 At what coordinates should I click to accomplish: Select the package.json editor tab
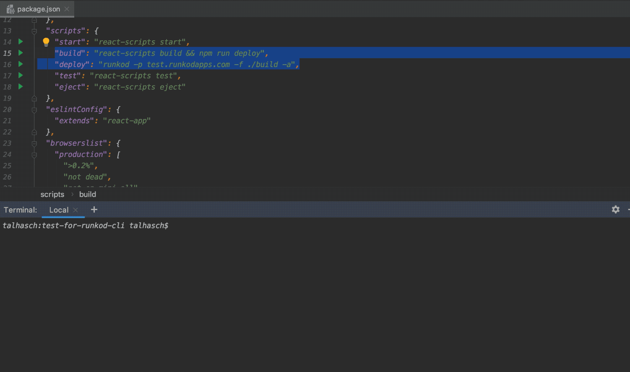click(37, 9)
